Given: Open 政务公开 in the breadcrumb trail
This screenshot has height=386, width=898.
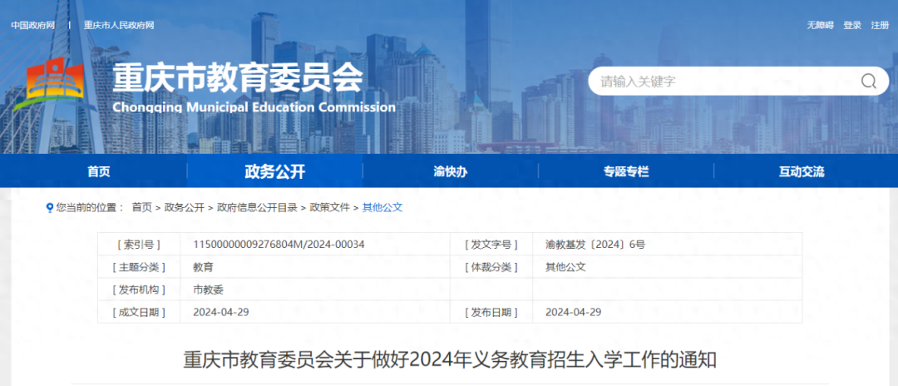Looking at the screenshot, I should point(185,208).
